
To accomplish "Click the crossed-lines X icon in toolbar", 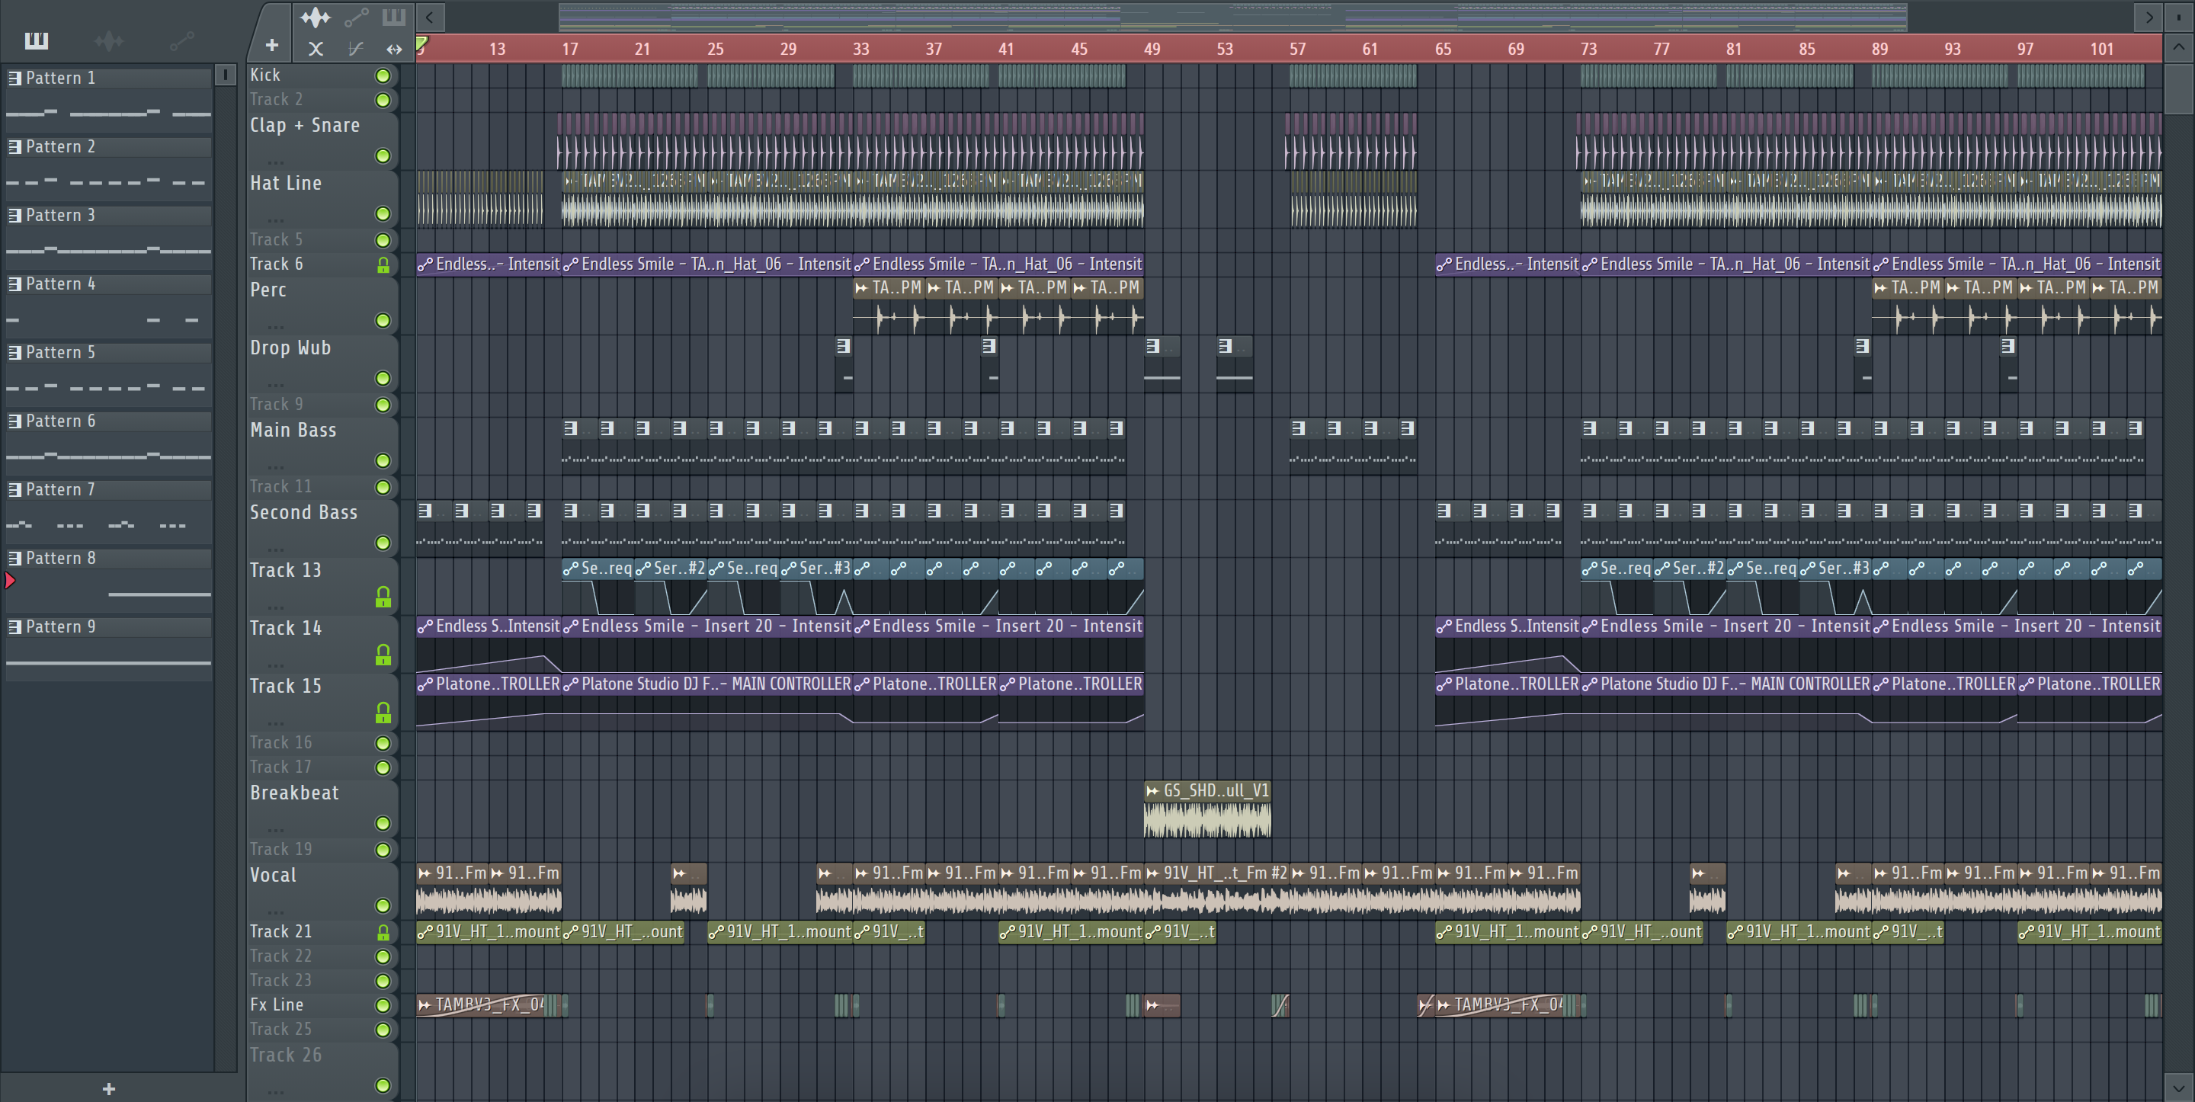I will coord(316,49).
